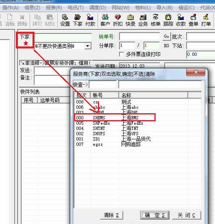Click the 清除 toolbar icon
215x224 pixels.
10,20
